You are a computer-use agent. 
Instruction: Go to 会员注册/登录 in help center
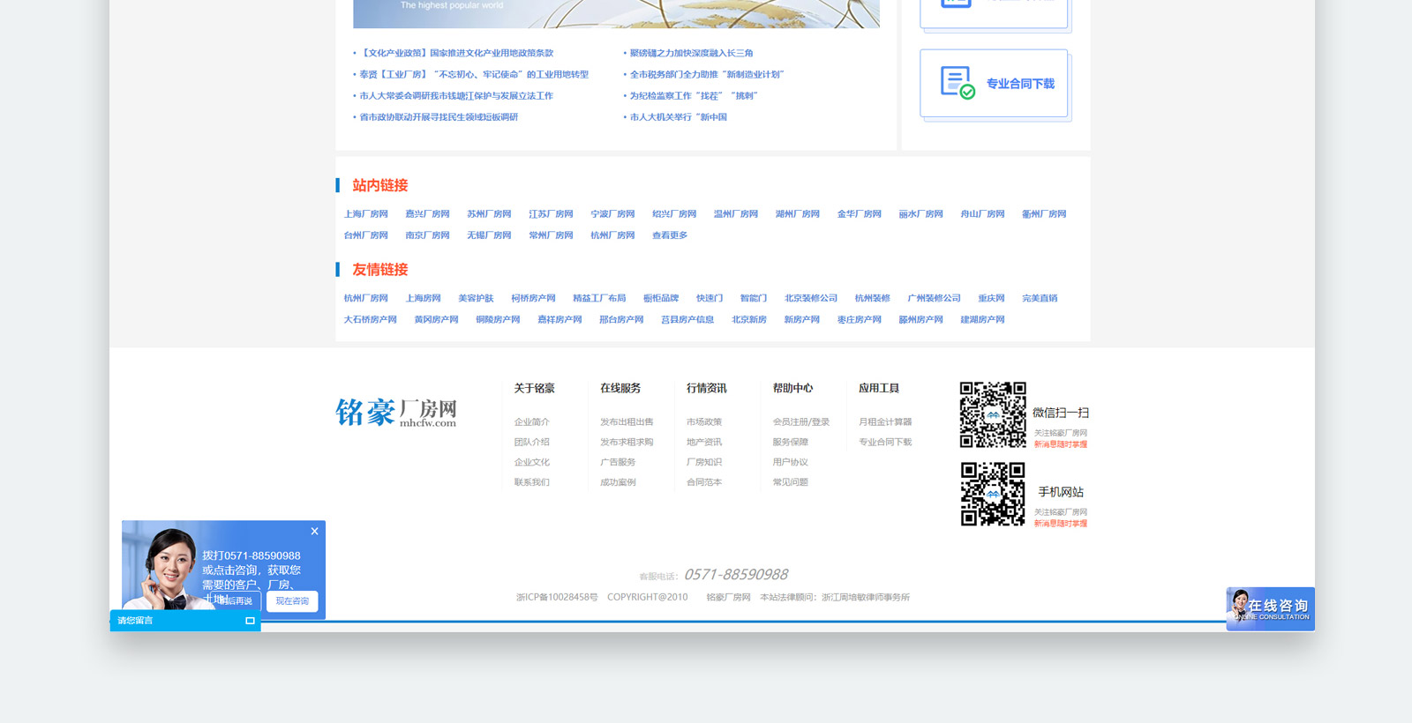(x=800, y=422)
